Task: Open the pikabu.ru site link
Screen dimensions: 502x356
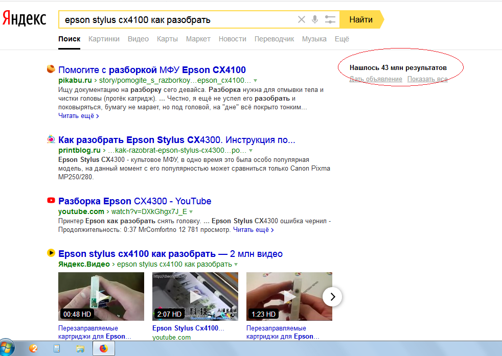Action: tap(75, 80)
